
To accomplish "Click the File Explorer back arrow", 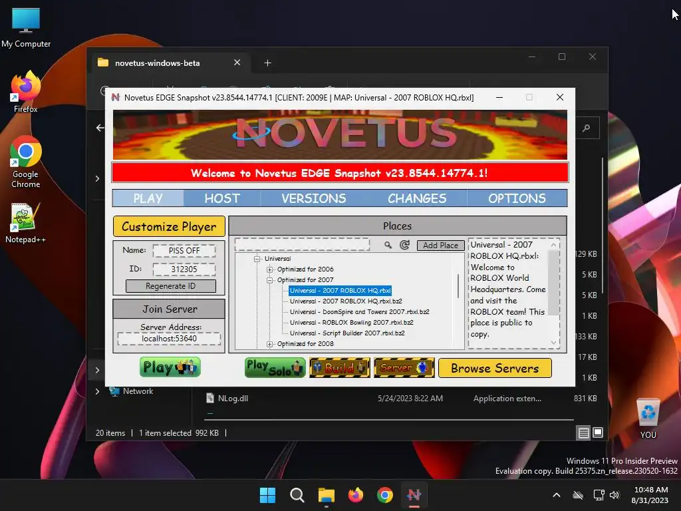I will pyautogui.click(x=100, y=128).
